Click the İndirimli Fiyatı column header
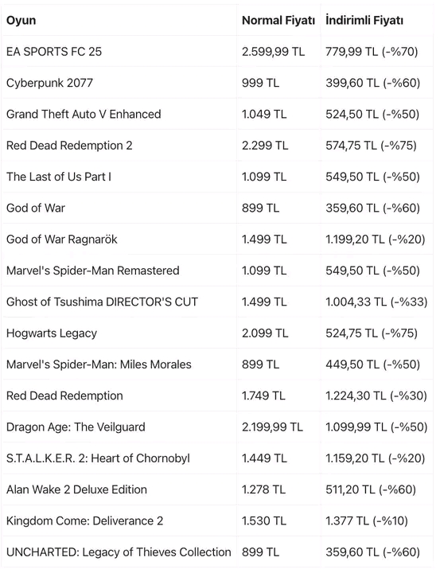This screenshot has width=440, height=573. tap(364, 20)
